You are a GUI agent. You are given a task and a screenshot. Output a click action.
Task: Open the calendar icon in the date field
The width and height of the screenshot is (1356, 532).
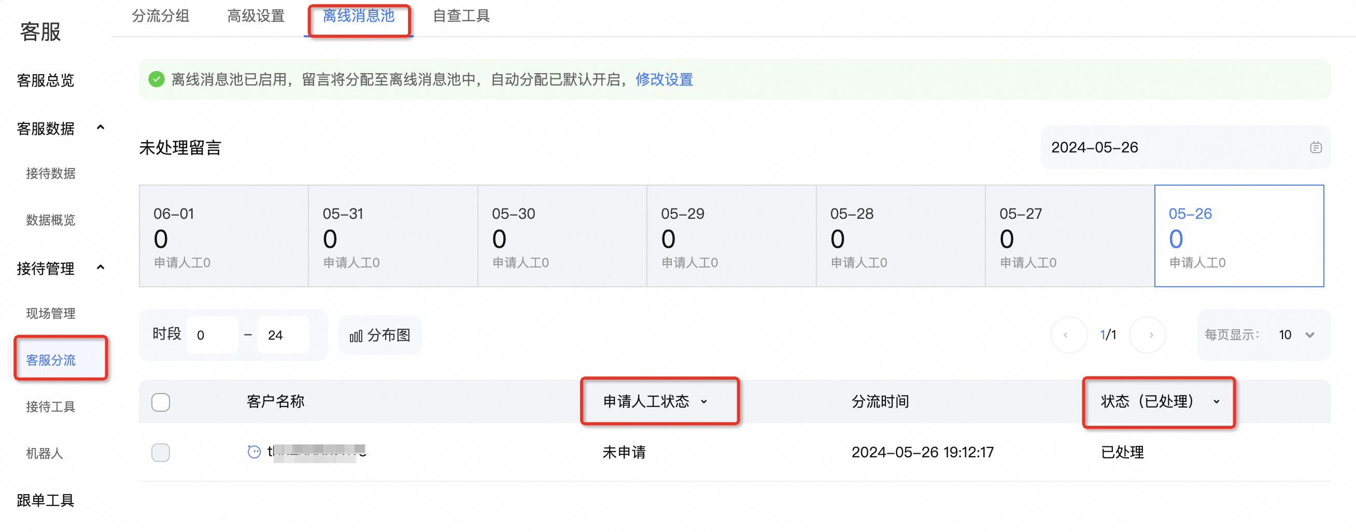[x=1316, y=147]
